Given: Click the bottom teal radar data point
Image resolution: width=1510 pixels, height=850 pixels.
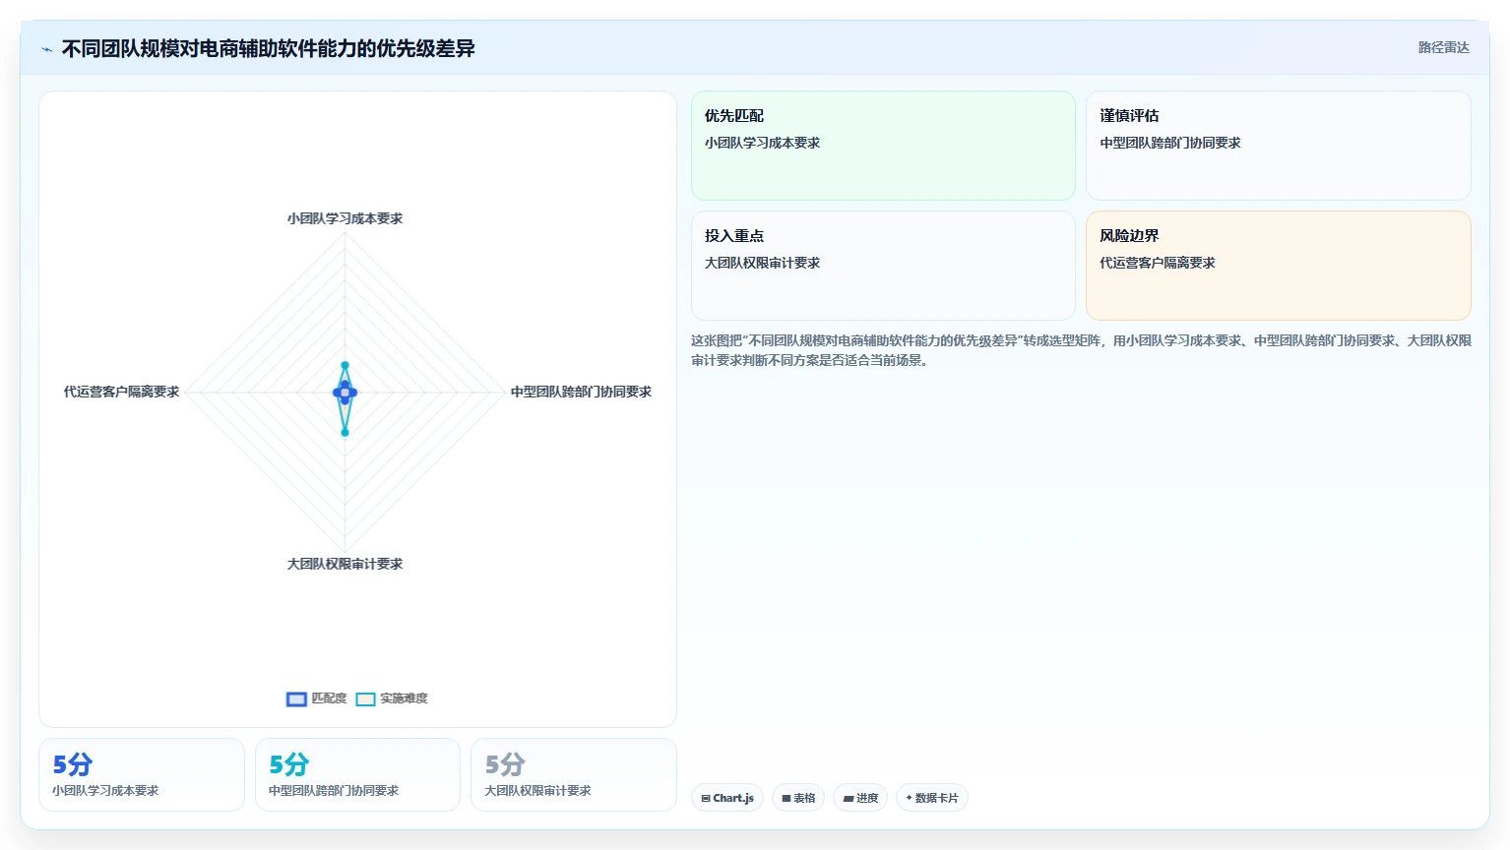Looking at the screenshot, I should (x=345, y=432).
